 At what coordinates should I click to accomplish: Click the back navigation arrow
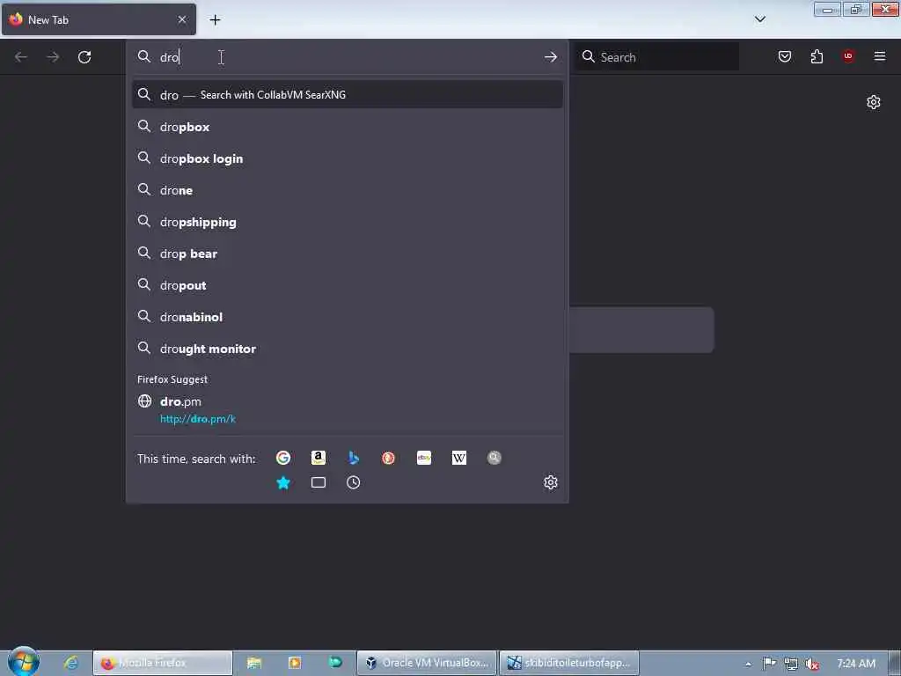tap(21, 57)
